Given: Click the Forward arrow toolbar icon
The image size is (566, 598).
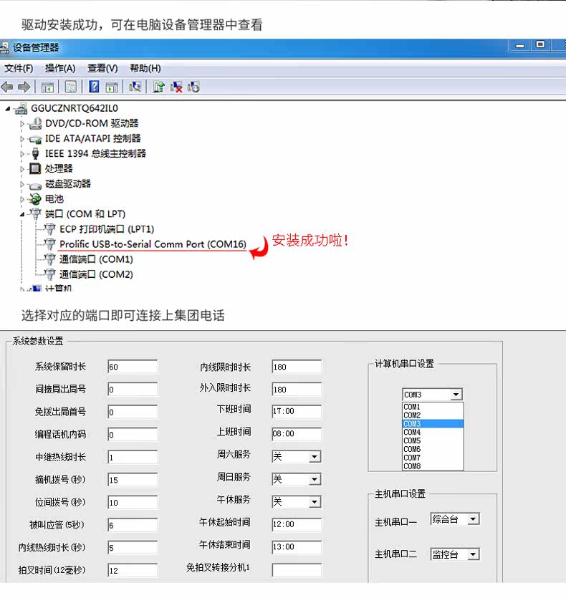Looking at the screenshot, I should [x=24, y=87].
